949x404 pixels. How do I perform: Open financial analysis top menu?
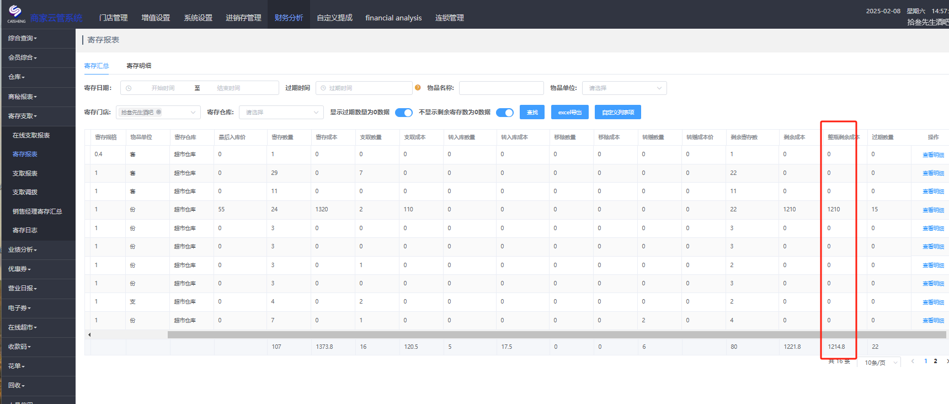[393, 18]
